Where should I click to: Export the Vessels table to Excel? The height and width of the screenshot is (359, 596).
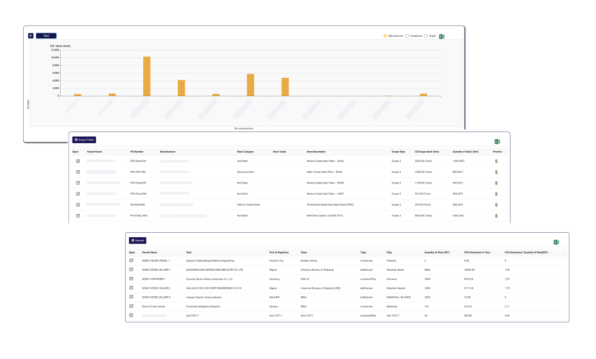(x=556, y=242)
